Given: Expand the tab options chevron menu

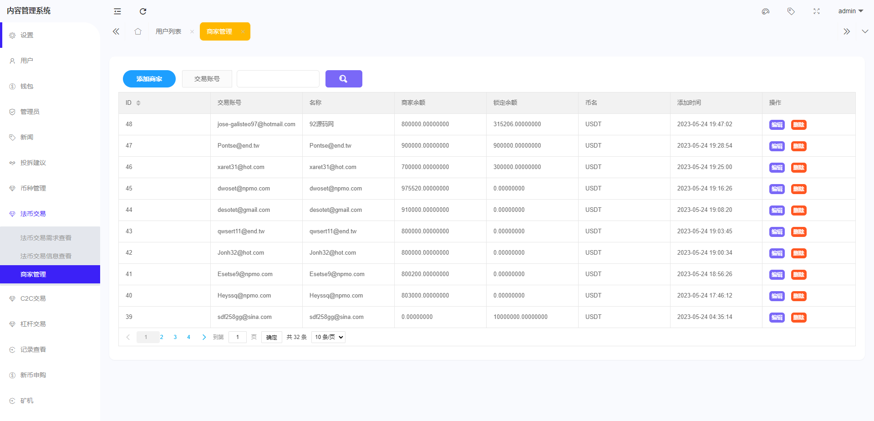Looking at the screenshot, I should 865,31.
